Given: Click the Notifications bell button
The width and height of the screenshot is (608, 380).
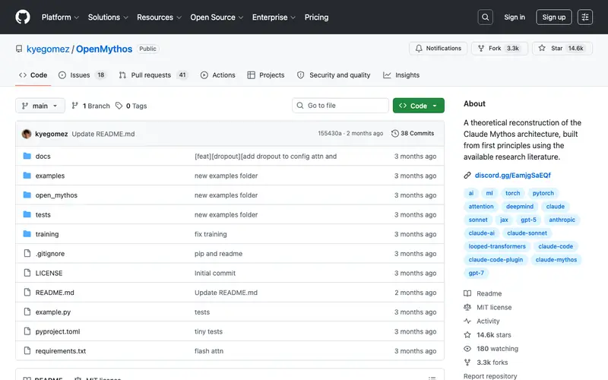Looking at the screenshot, I should [439, 49].
